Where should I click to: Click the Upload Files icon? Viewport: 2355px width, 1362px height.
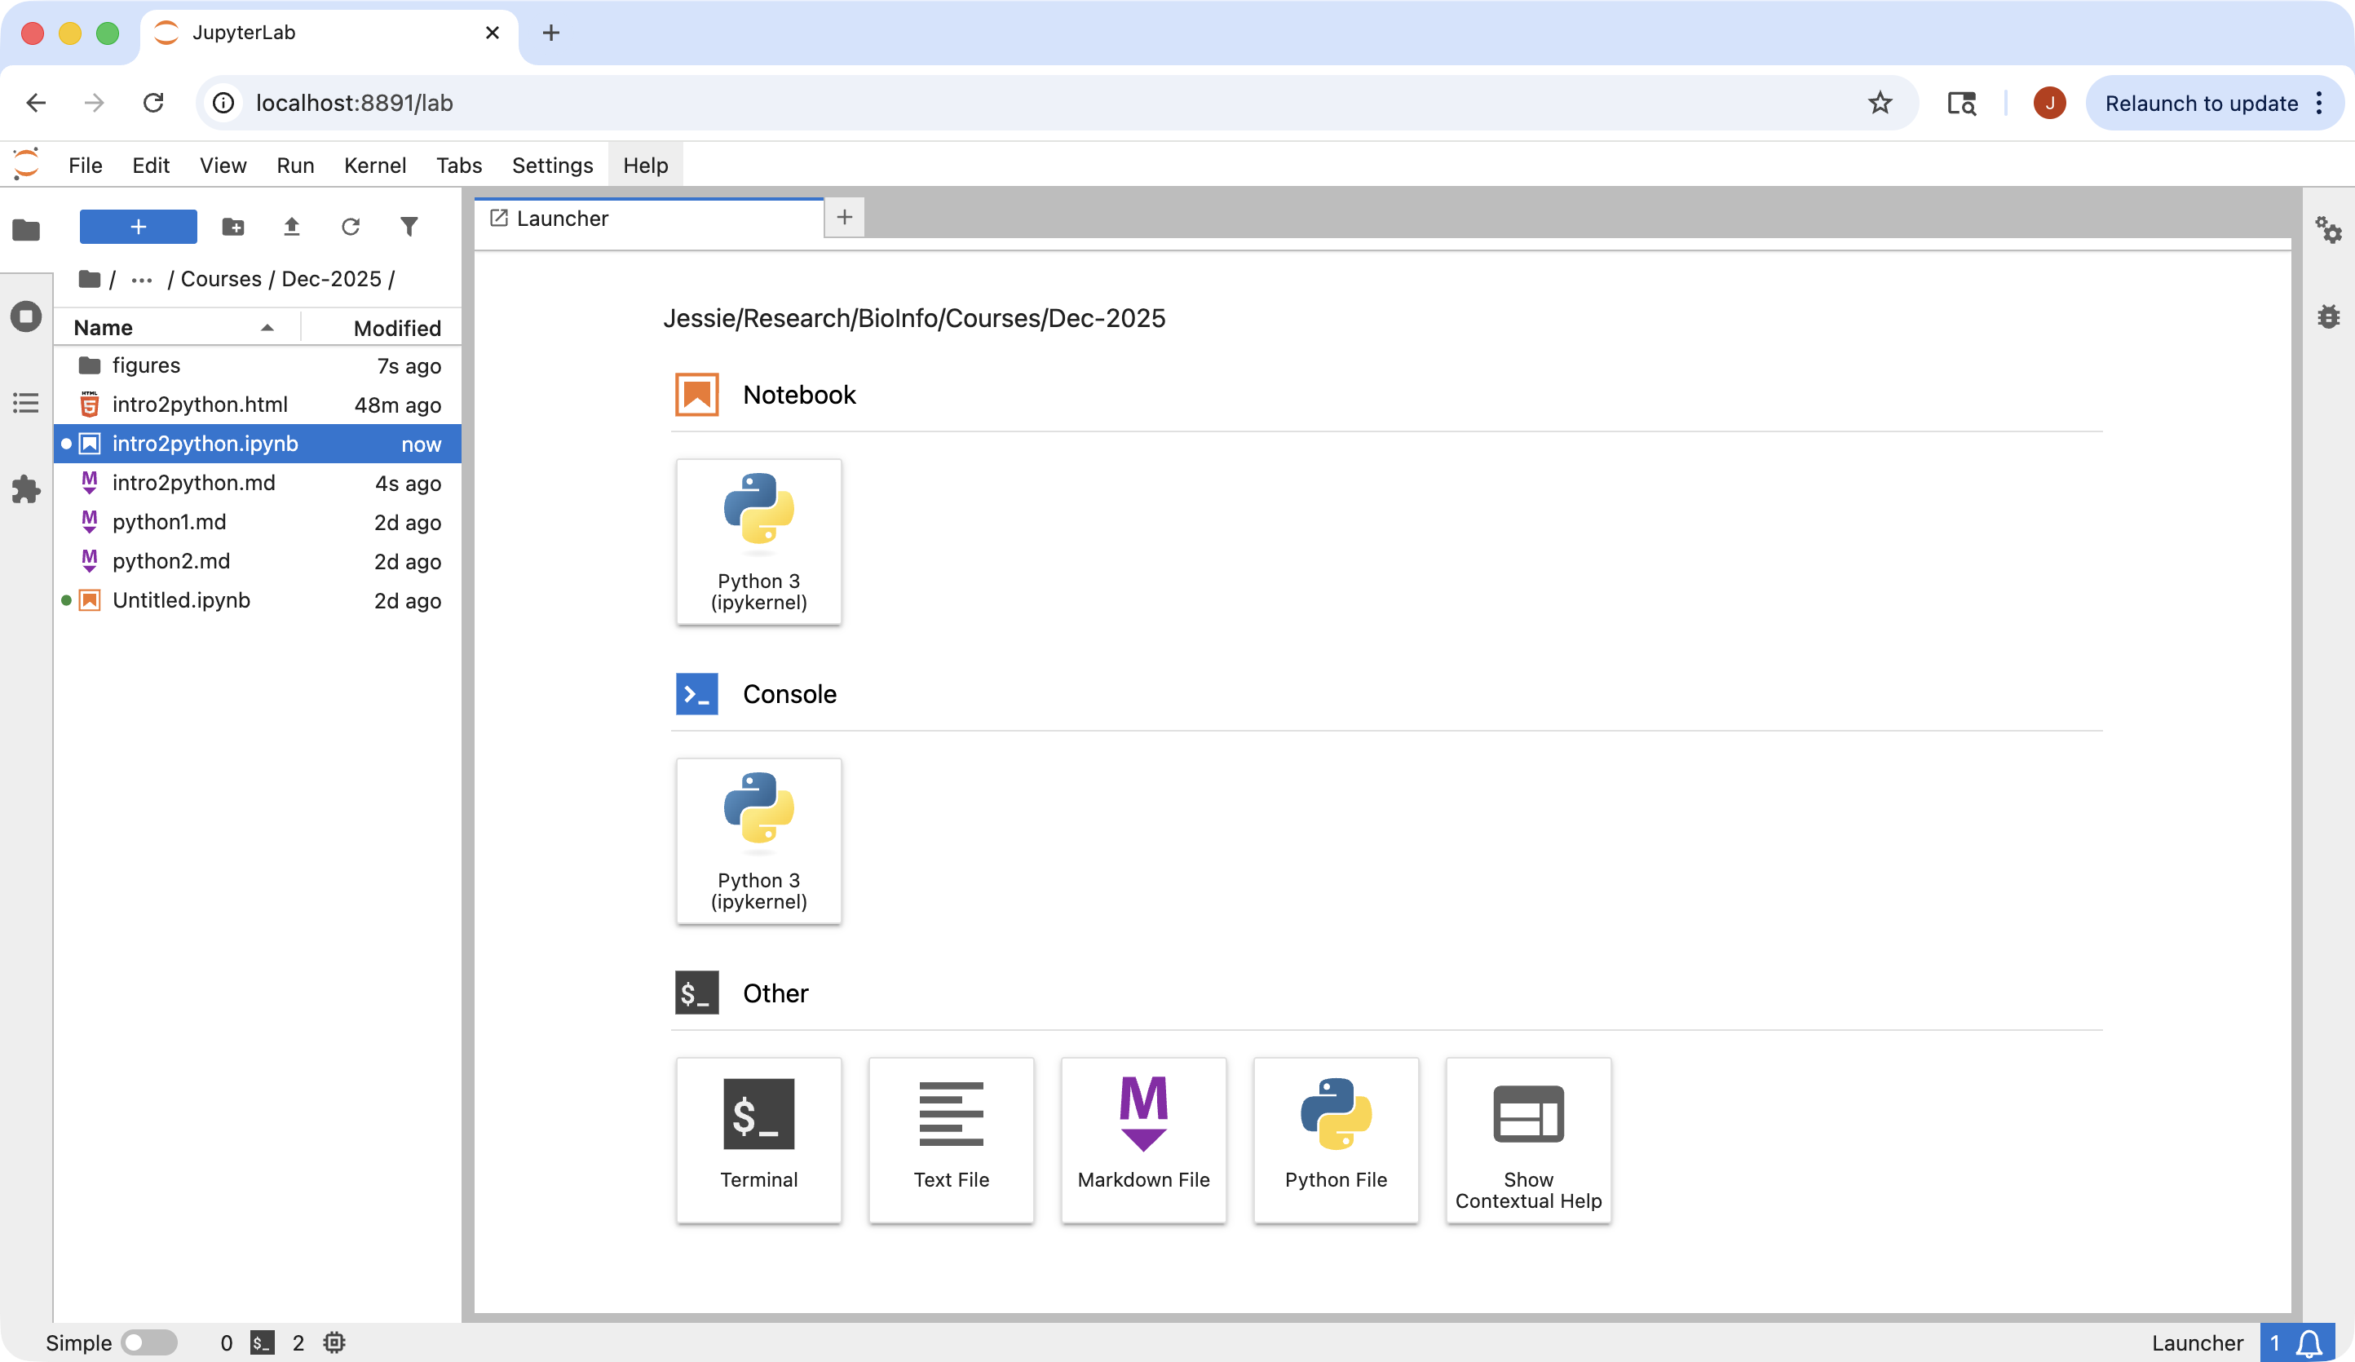pyautogui.click(x=292, y=226)
